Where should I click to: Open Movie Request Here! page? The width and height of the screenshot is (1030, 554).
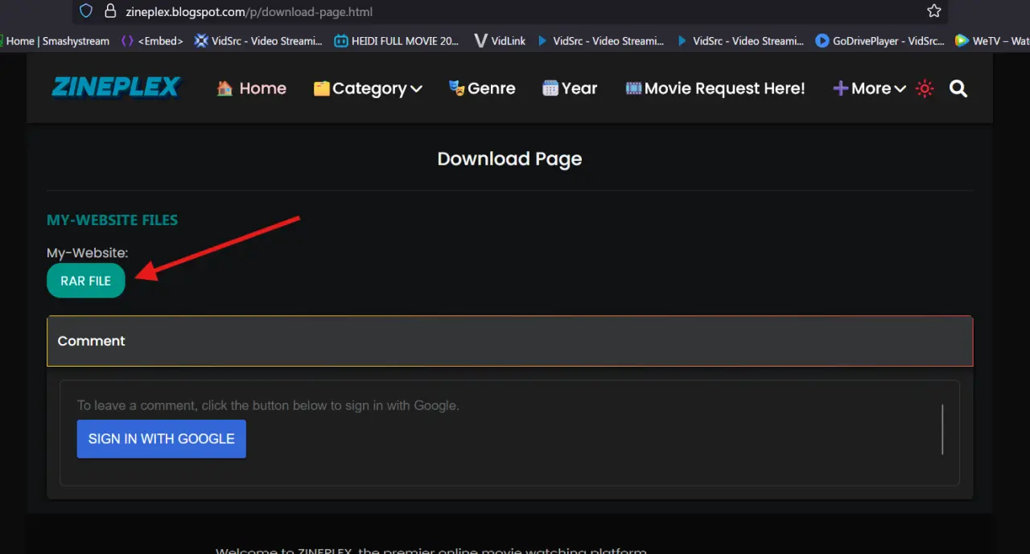(715, 88)
